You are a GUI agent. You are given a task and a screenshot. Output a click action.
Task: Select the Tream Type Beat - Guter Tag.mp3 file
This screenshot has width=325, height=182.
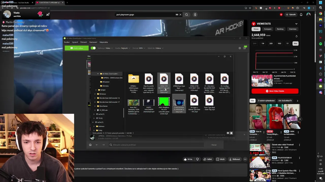(209, 103)
